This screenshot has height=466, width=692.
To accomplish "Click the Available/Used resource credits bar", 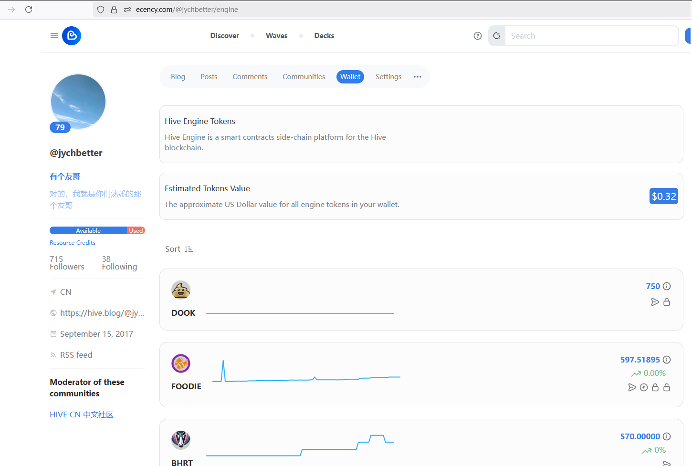I will click(x=97, y=230).
